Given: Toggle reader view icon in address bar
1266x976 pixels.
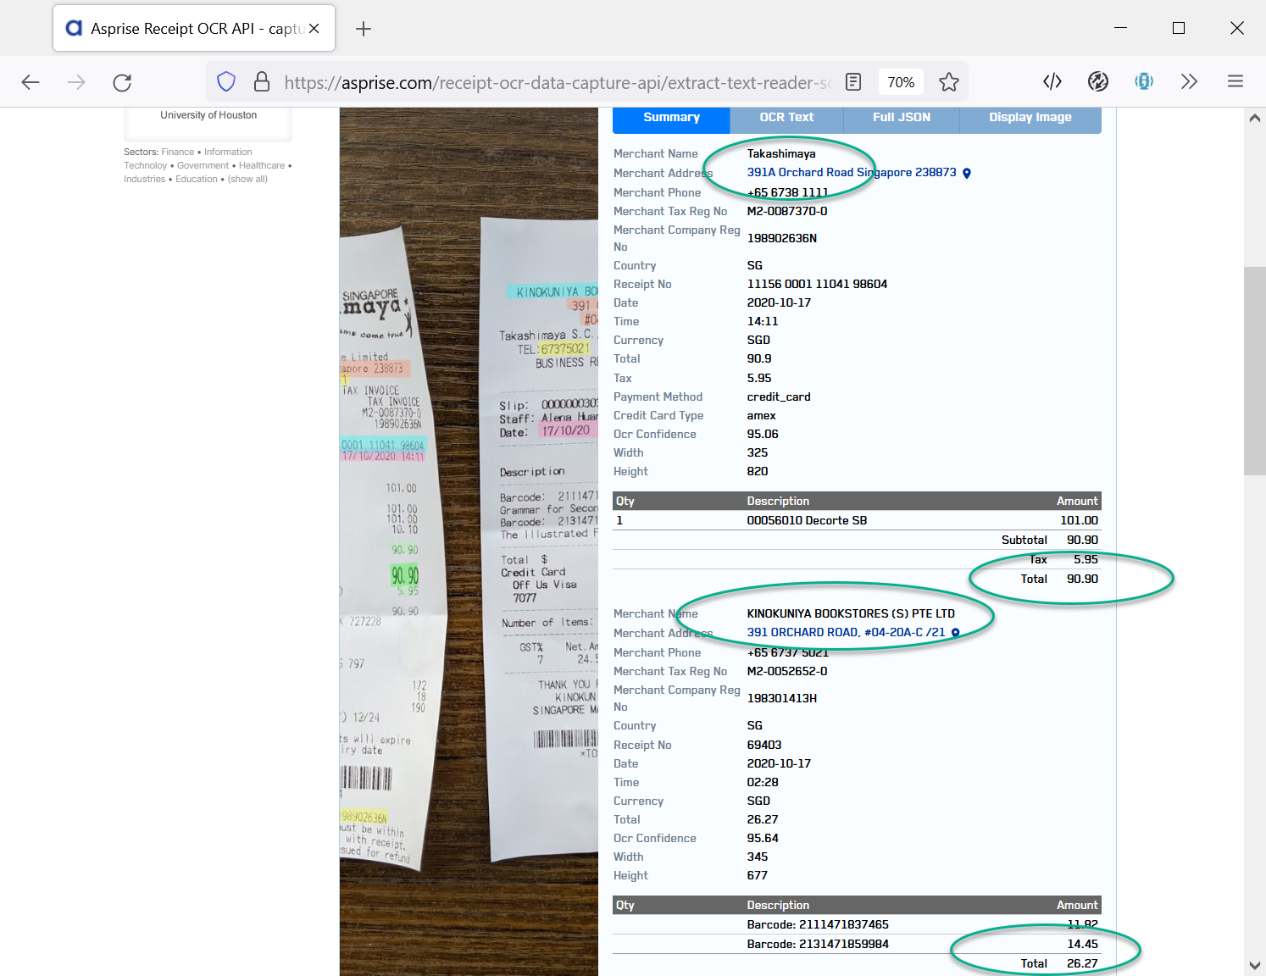Looking at the screenshot, I should click(x=853, y=82).
